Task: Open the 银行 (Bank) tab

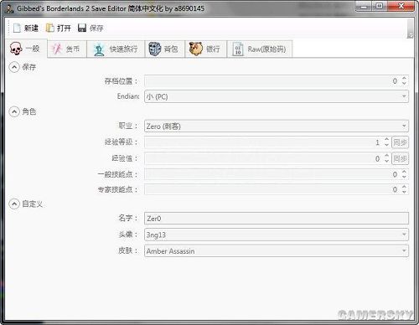Action: (205, 49)
